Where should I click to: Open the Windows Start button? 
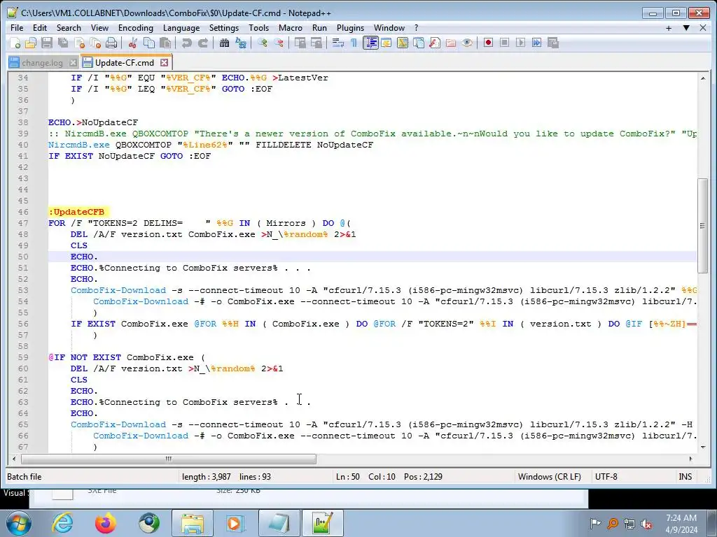(18, 523)
